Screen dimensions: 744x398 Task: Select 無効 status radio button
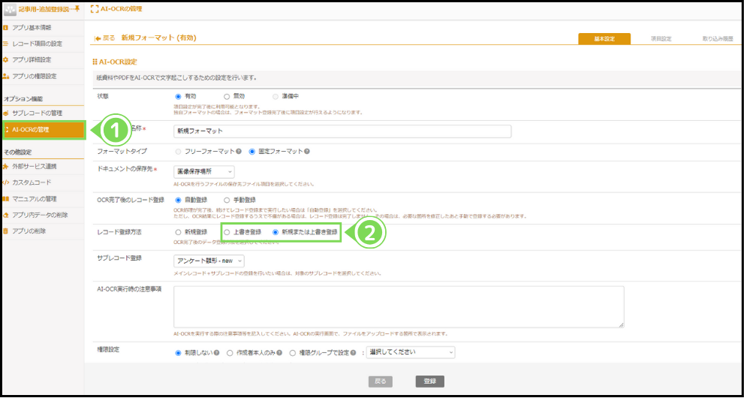tap(226, 96)
